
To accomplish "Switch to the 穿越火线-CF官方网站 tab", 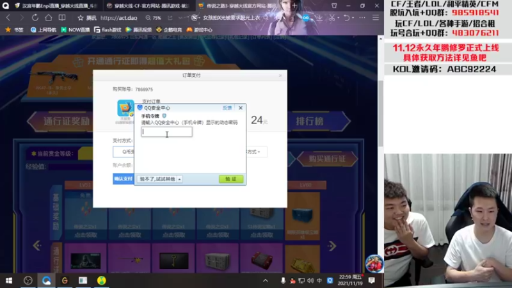I will [148, 6].
